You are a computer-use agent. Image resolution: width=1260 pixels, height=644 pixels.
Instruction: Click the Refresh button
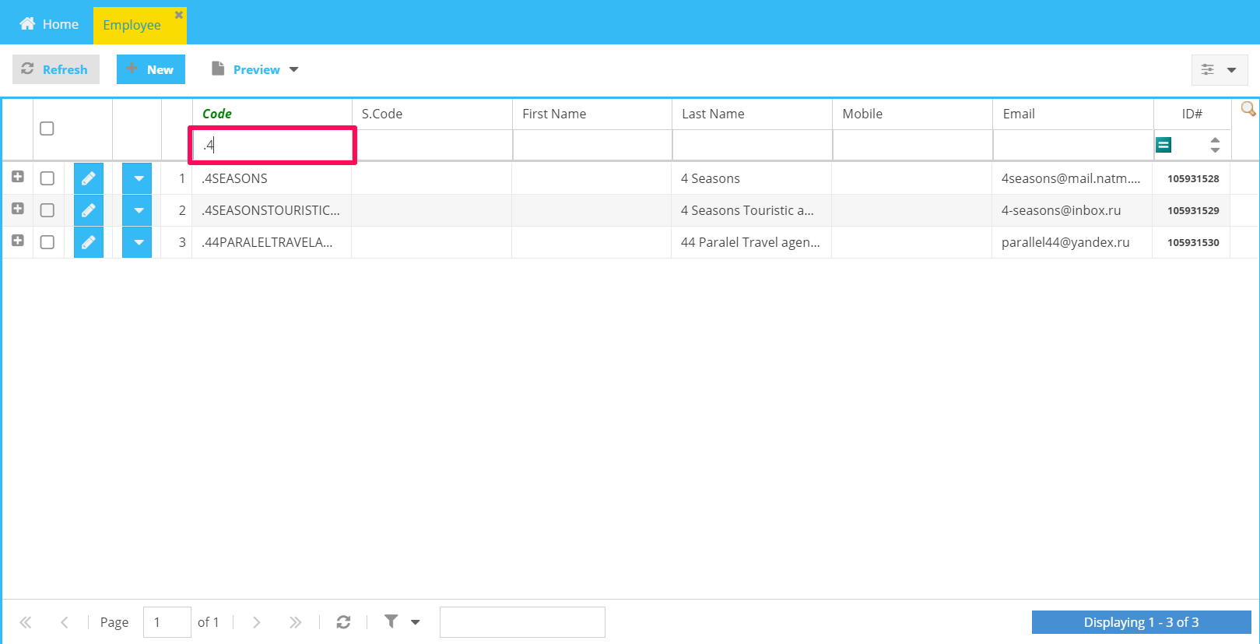[x=55, y=69]
